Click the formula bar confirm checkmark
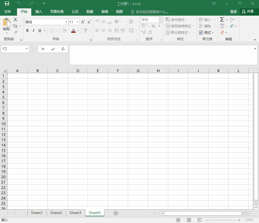 [53, 49]
